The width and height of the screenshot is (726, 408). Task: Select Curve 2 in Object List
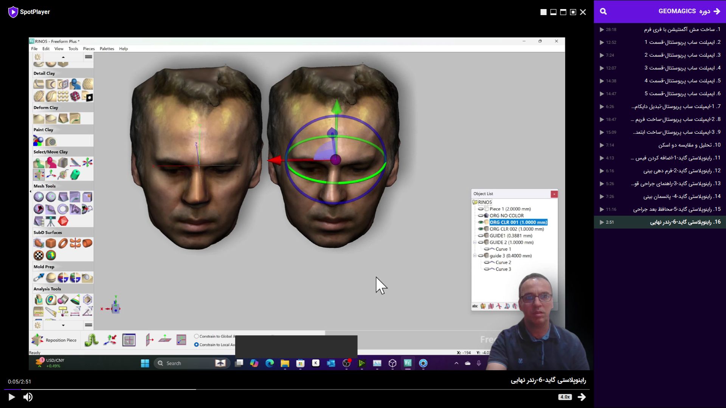pyautogui.click(x=503, y=263)
